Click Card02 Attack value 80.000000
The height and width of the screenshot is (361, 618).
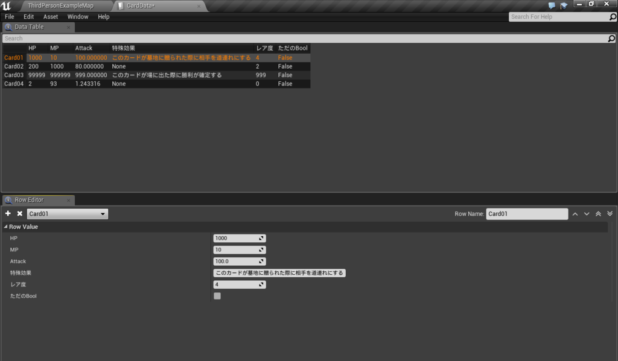pyautogui.click(x=89, y=66)
